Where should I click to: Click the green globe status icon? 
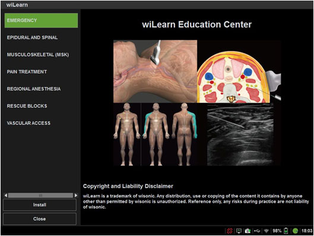(x=295, y=231)
